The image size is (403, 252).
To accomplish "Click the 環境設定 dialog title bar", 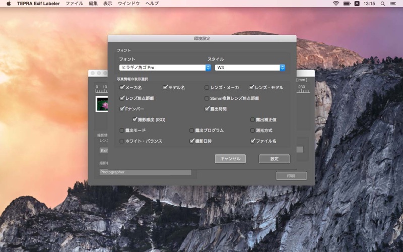I will [x=202, y=38].
